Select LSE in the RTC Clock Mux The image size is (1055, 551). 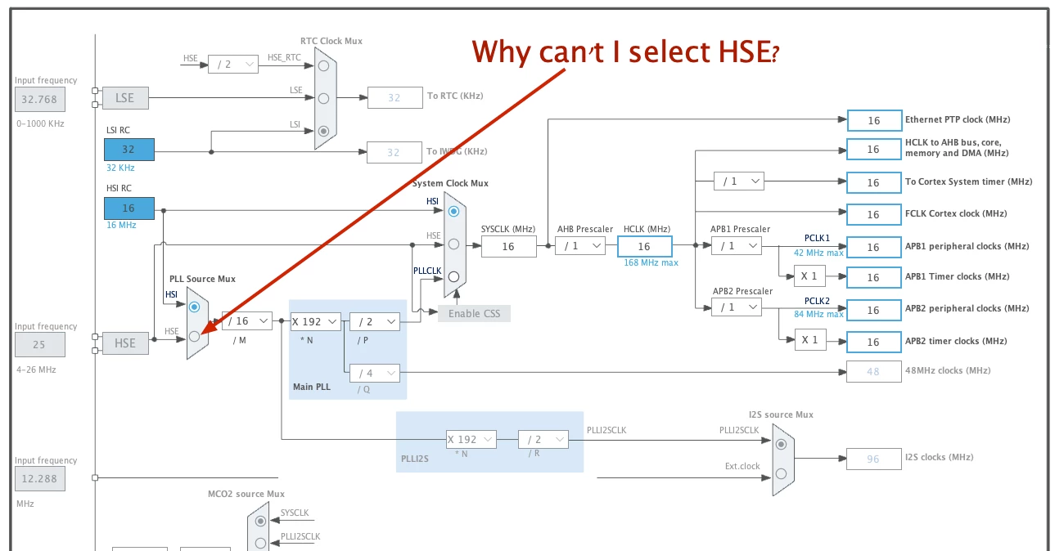(324, 98)
